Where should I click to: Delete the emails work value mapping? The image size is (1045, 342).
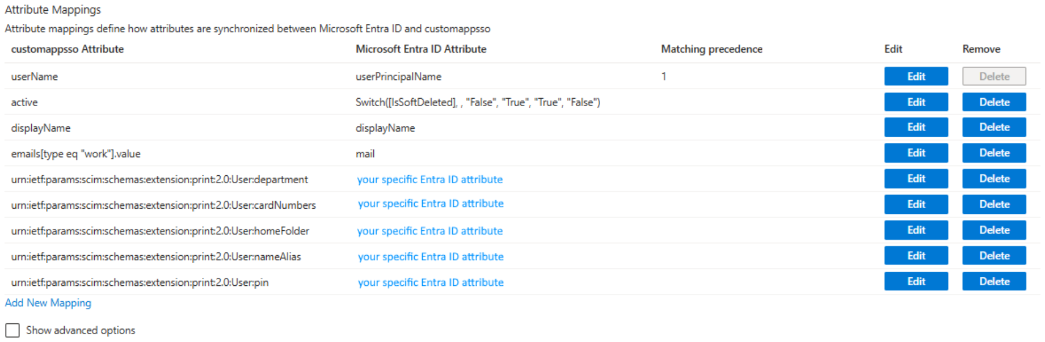point(994,153)
